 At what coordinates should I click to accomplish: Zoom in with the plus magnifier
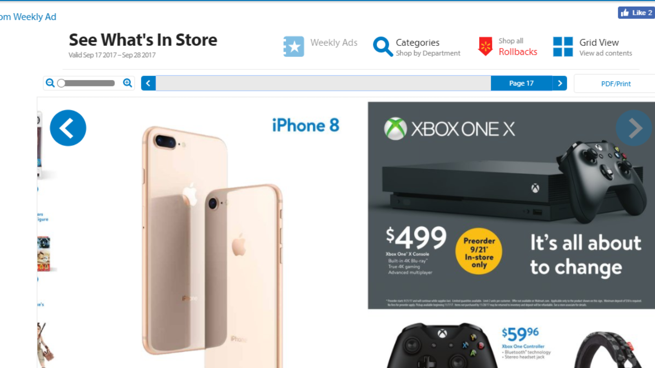point(127,83)
